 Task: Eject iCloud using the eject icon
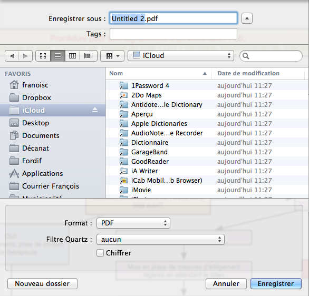click(95, 110)
